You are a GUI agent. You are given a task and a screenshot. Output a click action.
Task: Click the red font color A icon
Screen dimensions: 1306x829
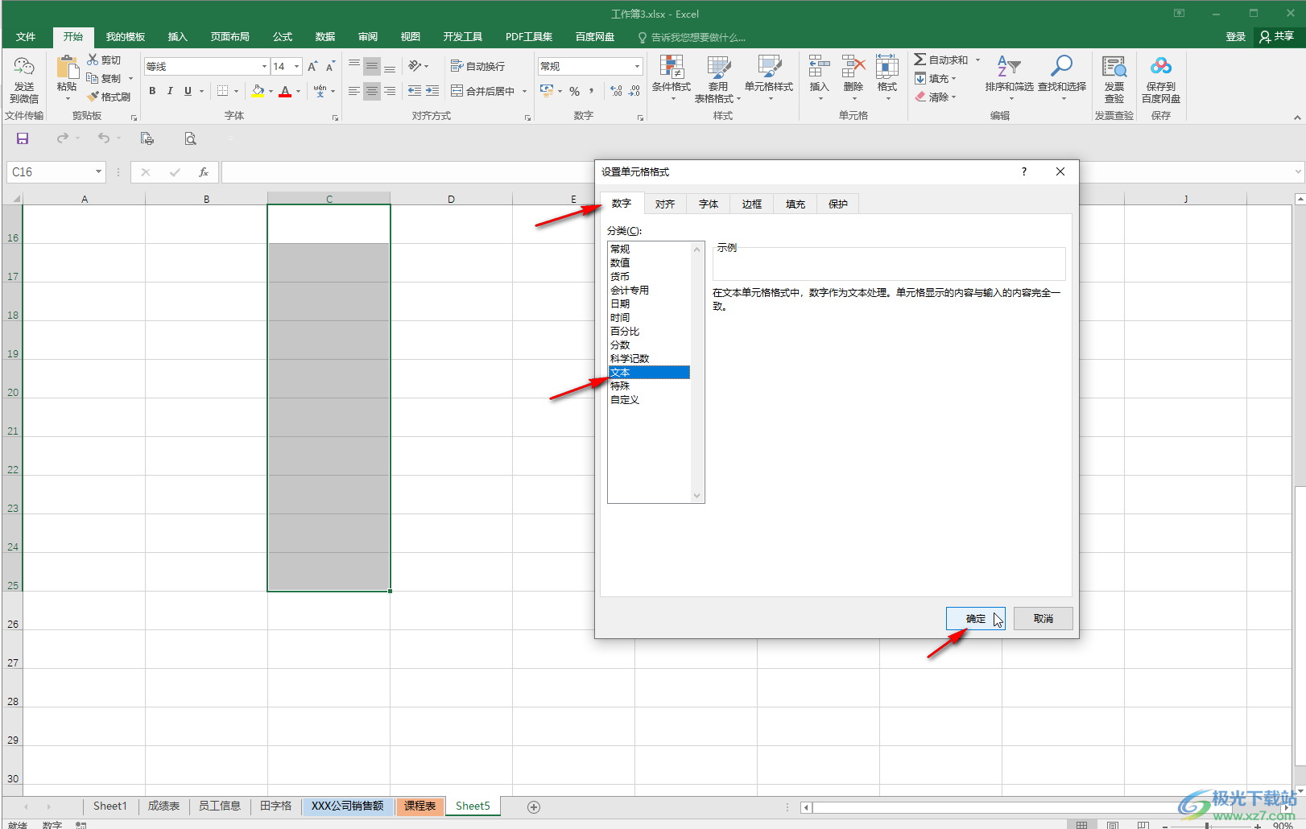[284, 91]
